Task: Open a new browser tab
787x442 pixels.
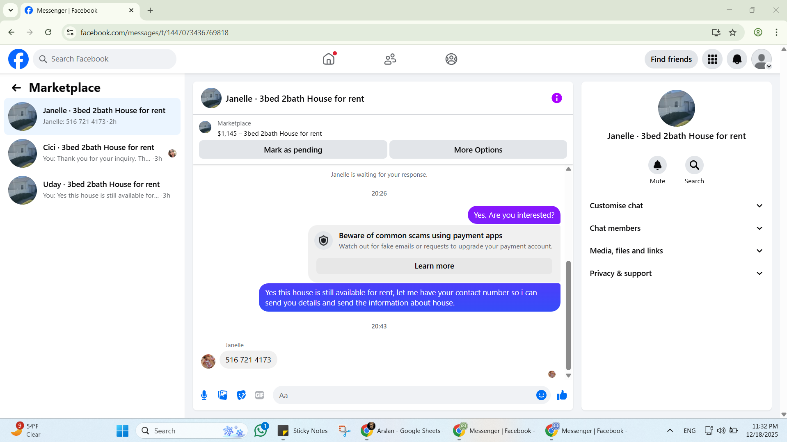Action: 150,10
